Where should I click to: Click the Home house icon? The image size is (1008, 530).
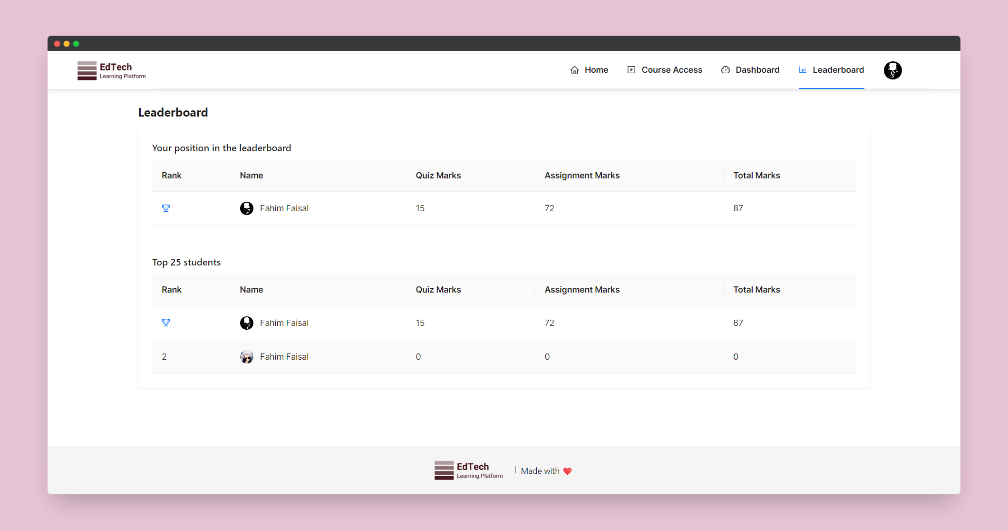(574, 70)
